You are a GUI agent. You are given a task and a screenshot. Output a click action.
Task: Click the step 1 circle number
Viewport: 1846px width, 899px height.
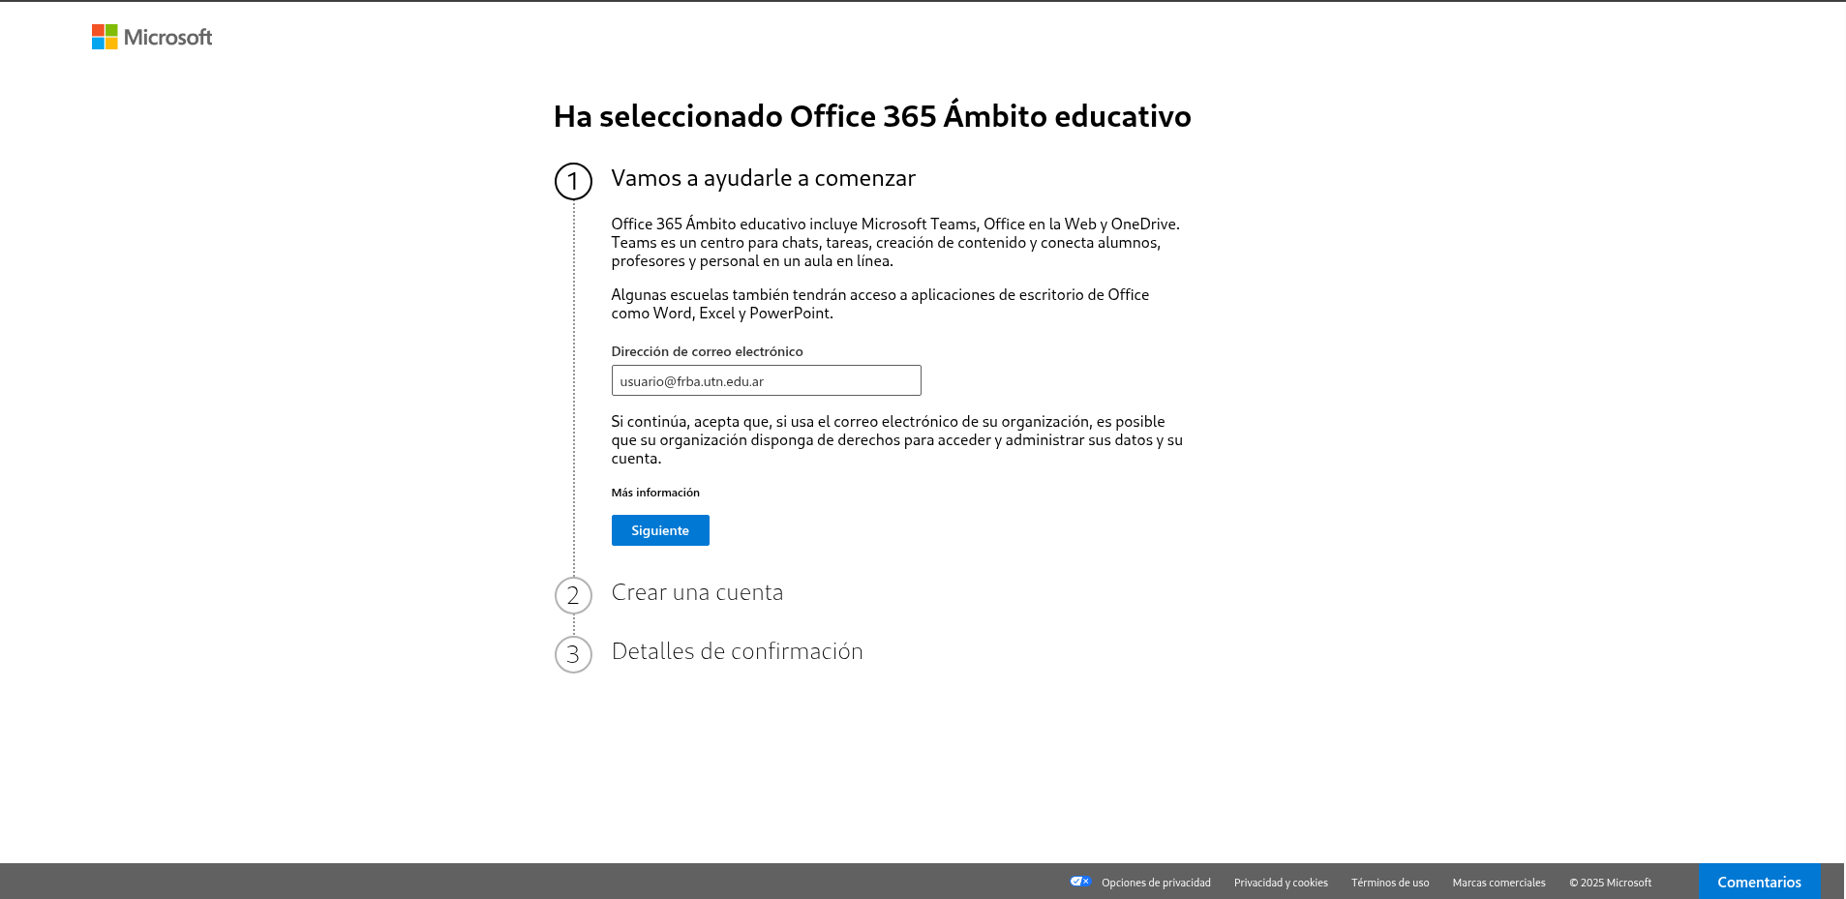point(573,182)
